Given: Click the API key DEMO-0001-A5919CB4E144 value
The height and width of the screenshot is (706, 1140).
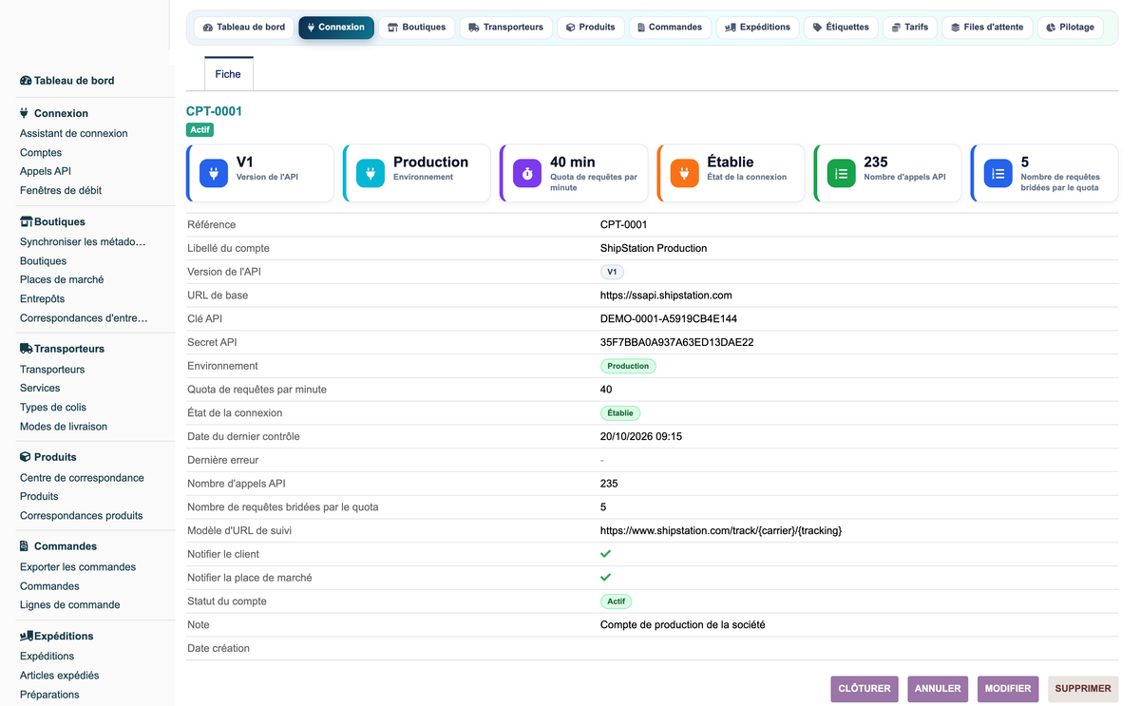Looking at the screenshot, I should point(669,319).
